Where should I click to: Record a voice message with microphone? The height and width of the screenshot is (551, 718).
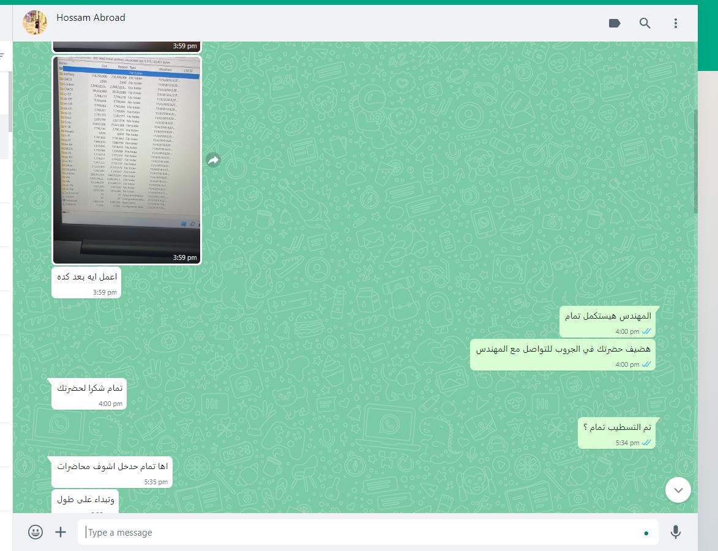click(675, 532)
